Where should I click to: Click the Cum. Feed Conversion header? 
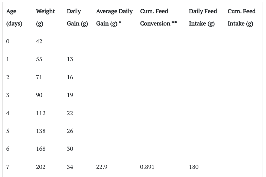point(158,17)
